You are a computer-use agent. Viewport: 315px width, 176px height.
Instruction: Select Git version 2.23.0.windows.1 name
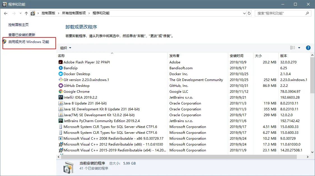(86, 80)
